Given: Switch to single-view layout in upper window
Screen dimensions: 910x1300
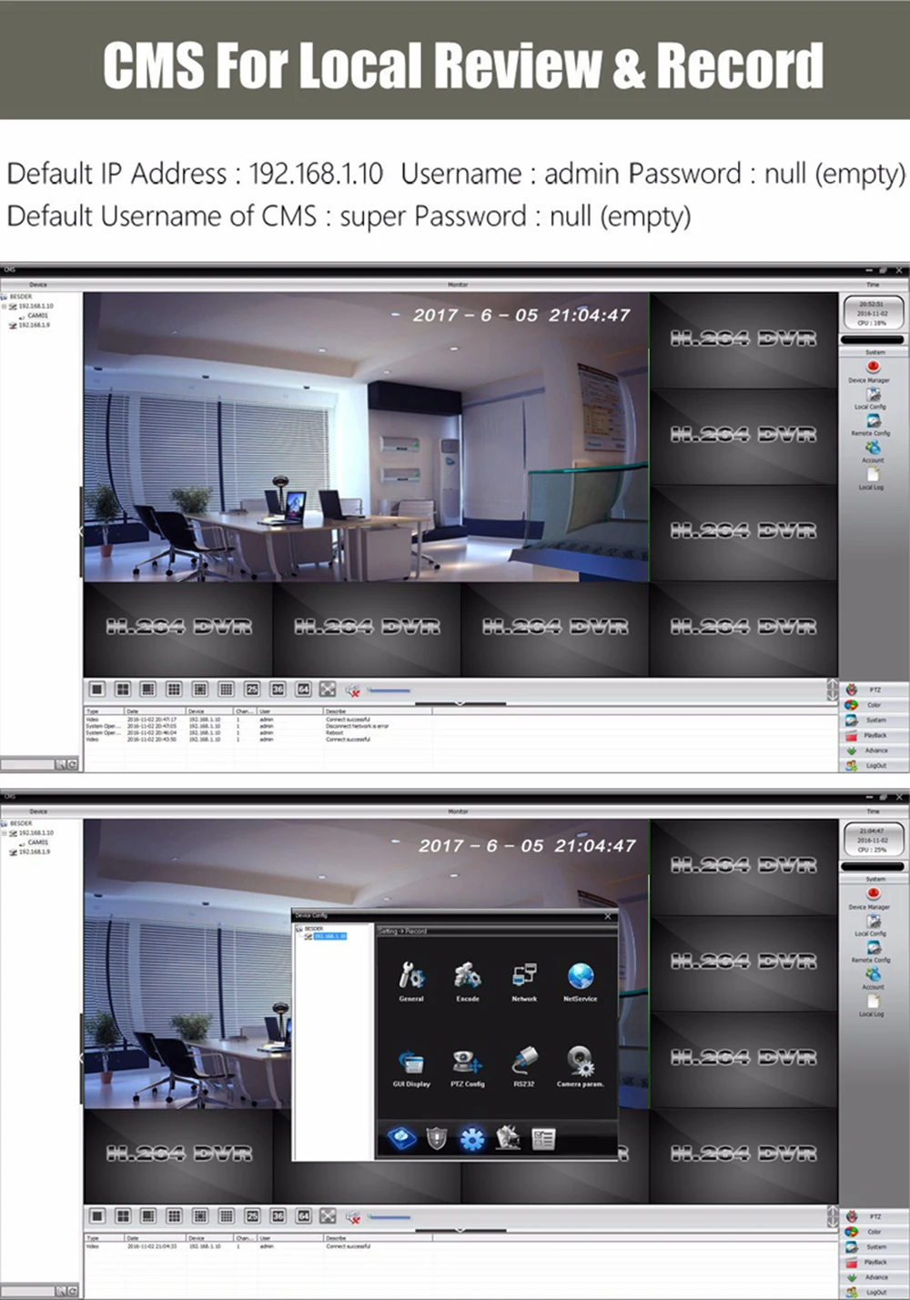Looking at the screenshot, I should point(97,690).
